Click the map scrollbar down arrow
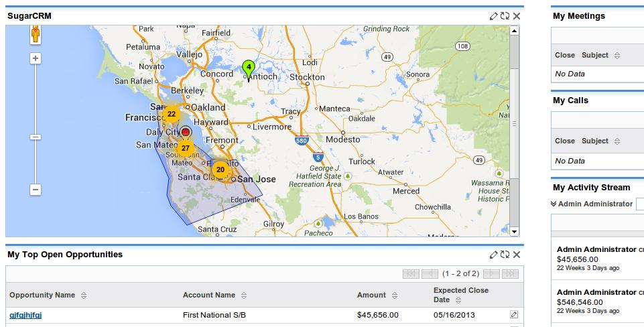 [514, 232]
